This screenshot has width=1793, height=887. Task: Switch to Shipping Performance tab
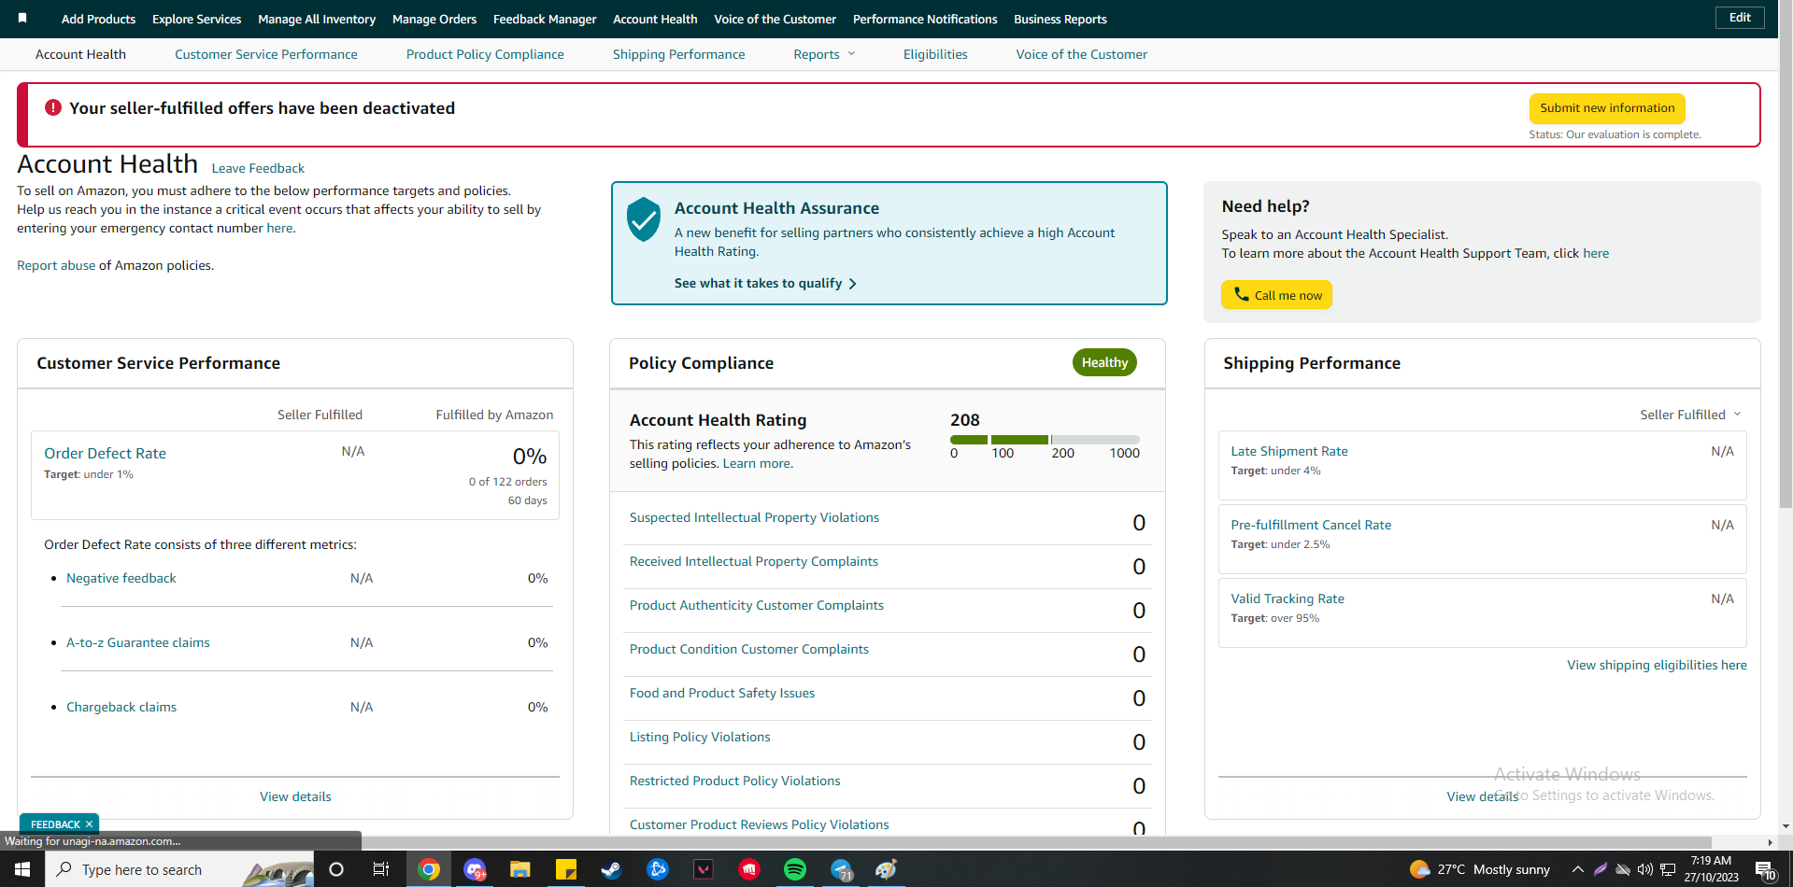pos(679,54)
